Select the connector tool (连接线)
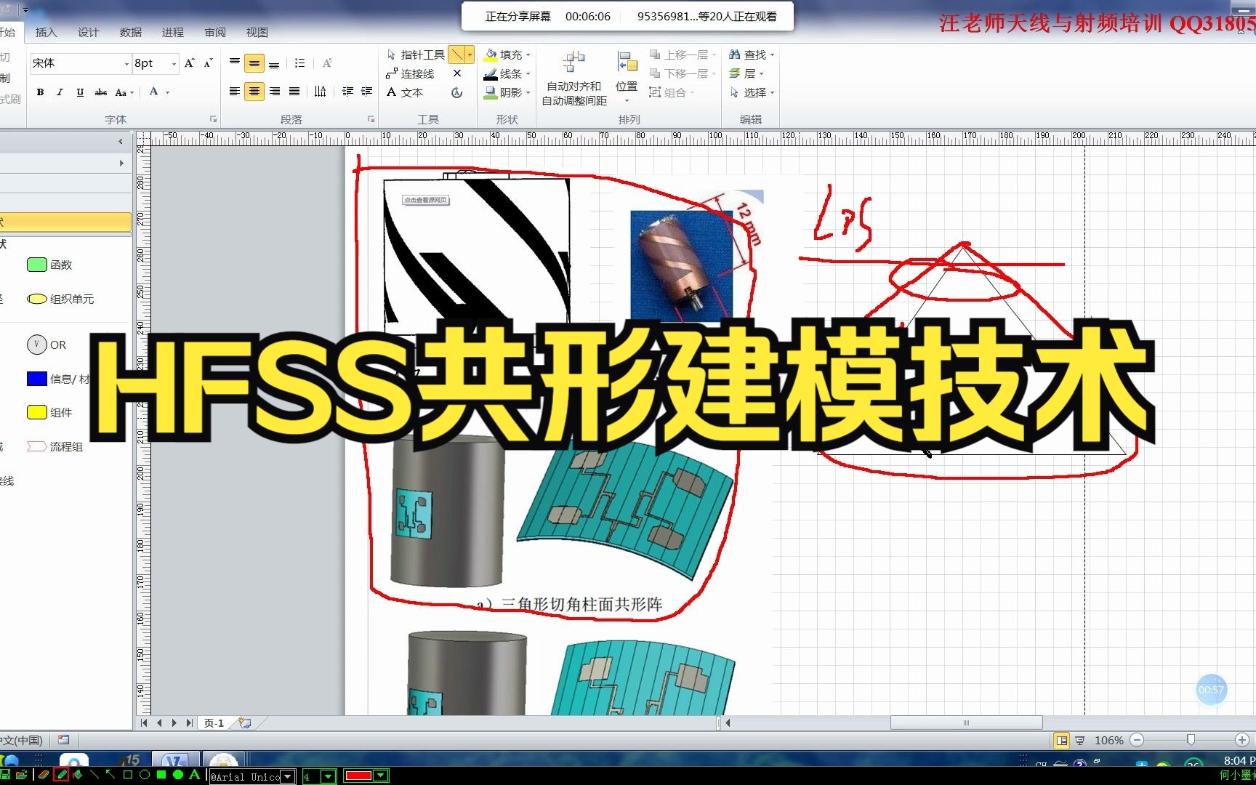This screenshot has height=785, width=1256. (410, 73)
